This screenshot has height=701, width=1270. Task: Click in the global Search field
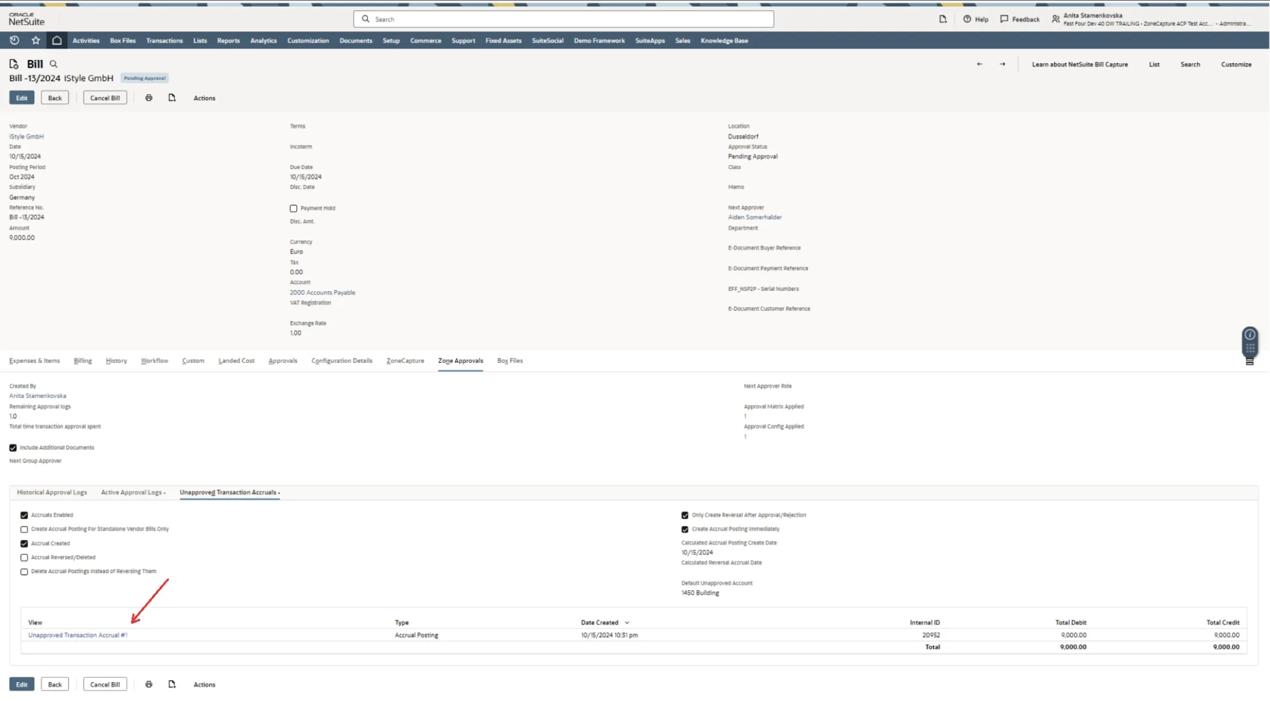(x=563, y=19)
